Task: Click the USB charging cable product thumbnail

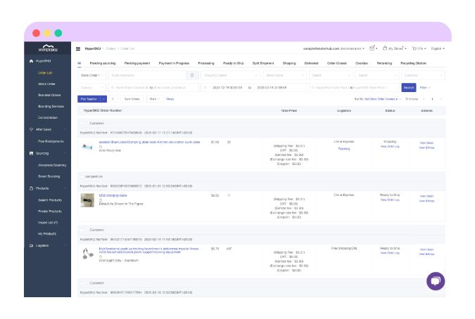Action: (x=87, y=200)
